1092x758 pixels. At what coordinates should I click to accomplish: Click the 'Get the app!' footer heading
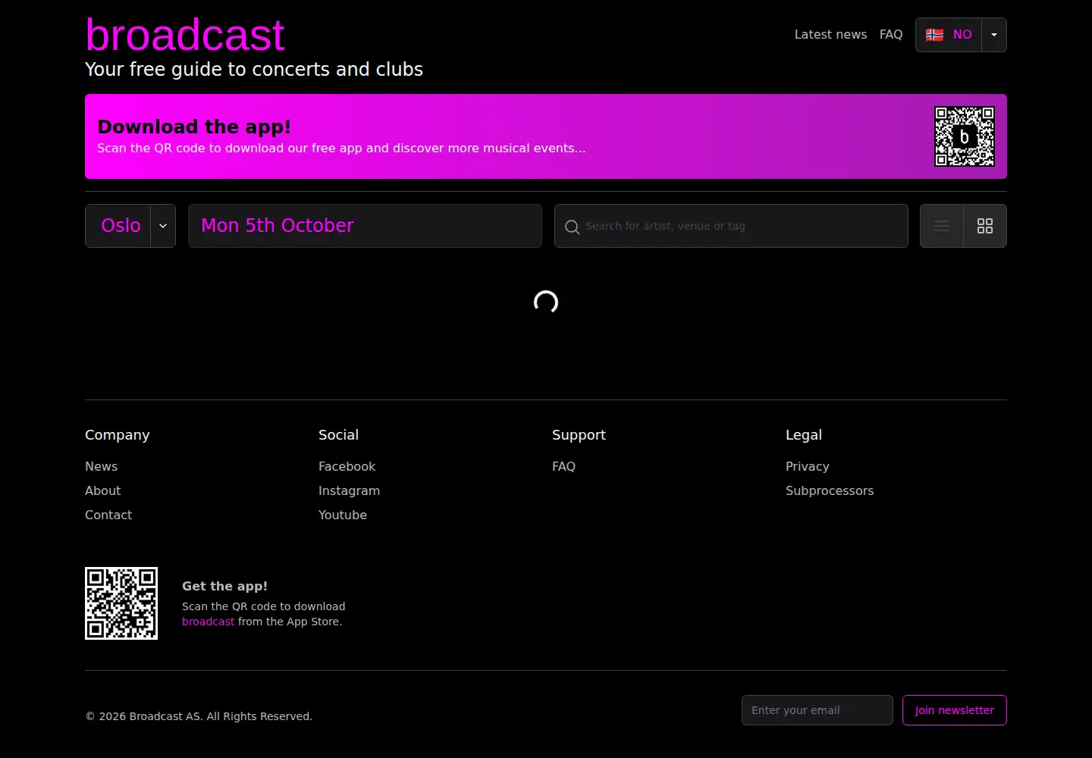pyautogui.click(x=224, y=586)
